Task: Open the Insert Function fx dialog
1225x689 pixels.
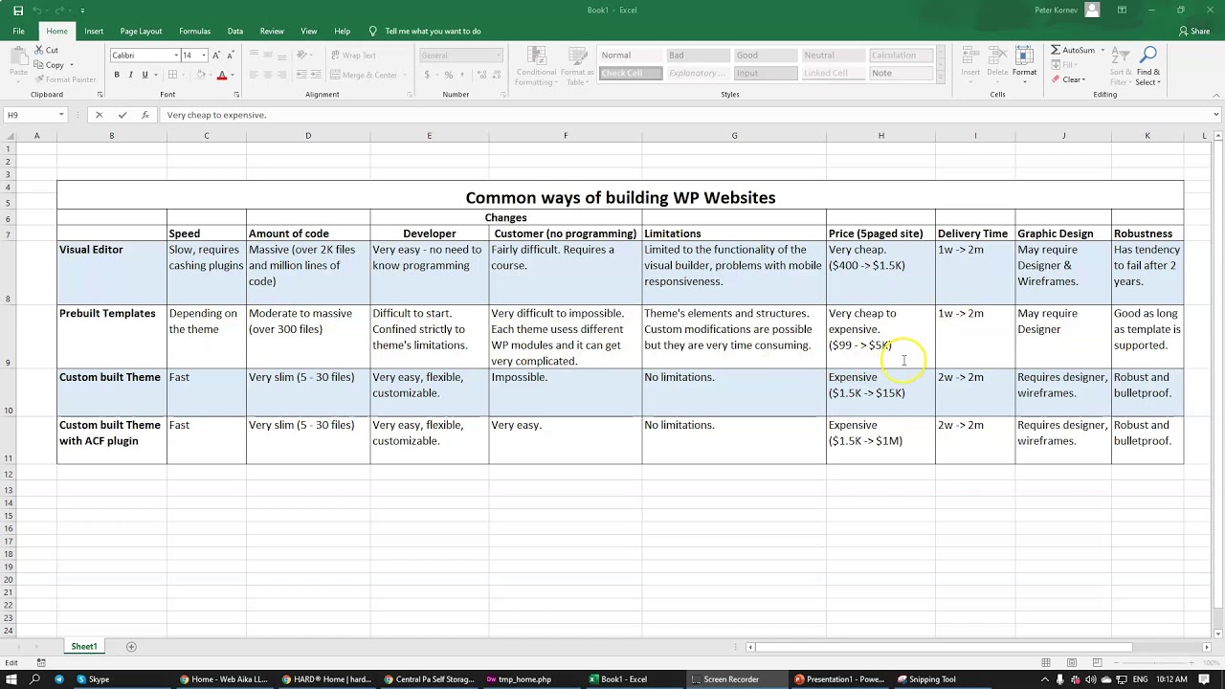Action: coord(145,115)
